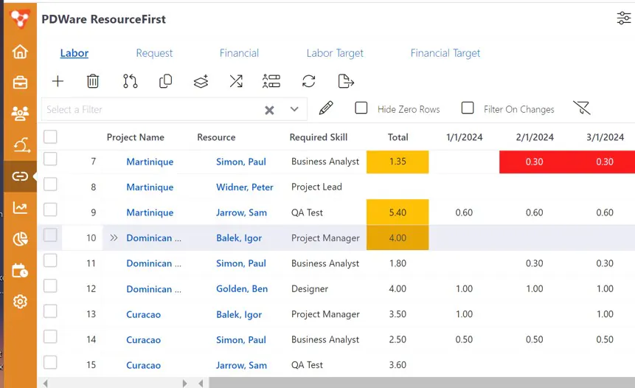This screenshot has width=635, height=388.
Task: Check the row 9 checkbox
Action: click(x=50, y=209)
